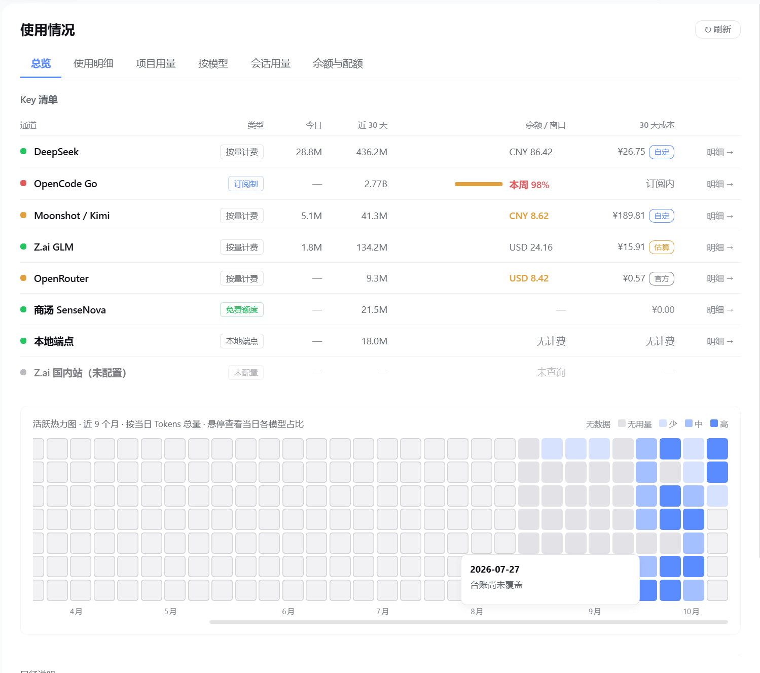
Task: Click the Moonshot / Kimi channel name
Action: coord(71,216)
